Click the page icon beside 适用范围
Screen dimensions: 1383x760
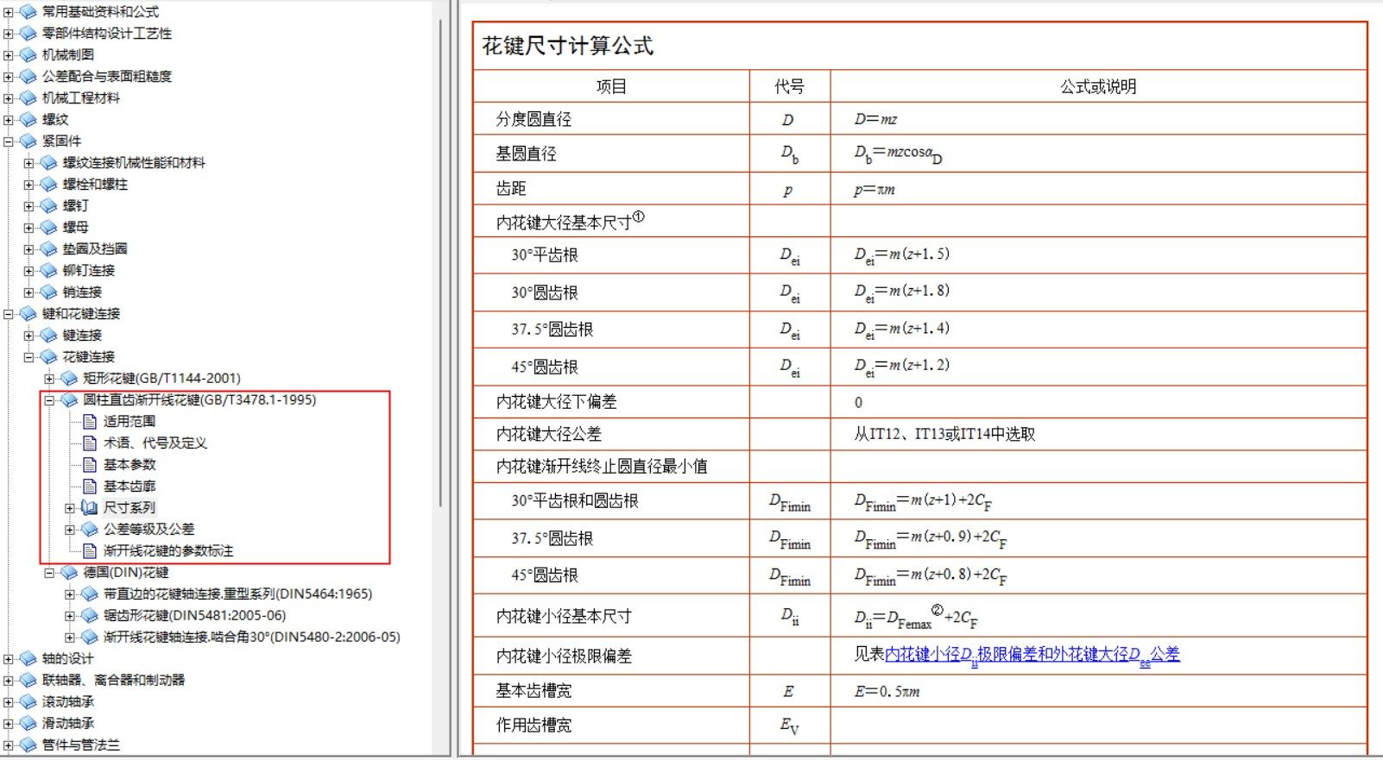coord(90,422)
